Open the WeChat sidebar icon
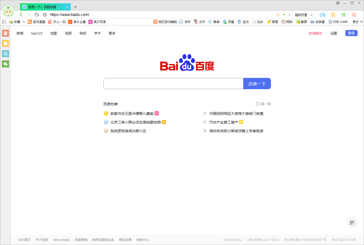The height and width of the screenshot is (245, 364). (x=5, y=64)
